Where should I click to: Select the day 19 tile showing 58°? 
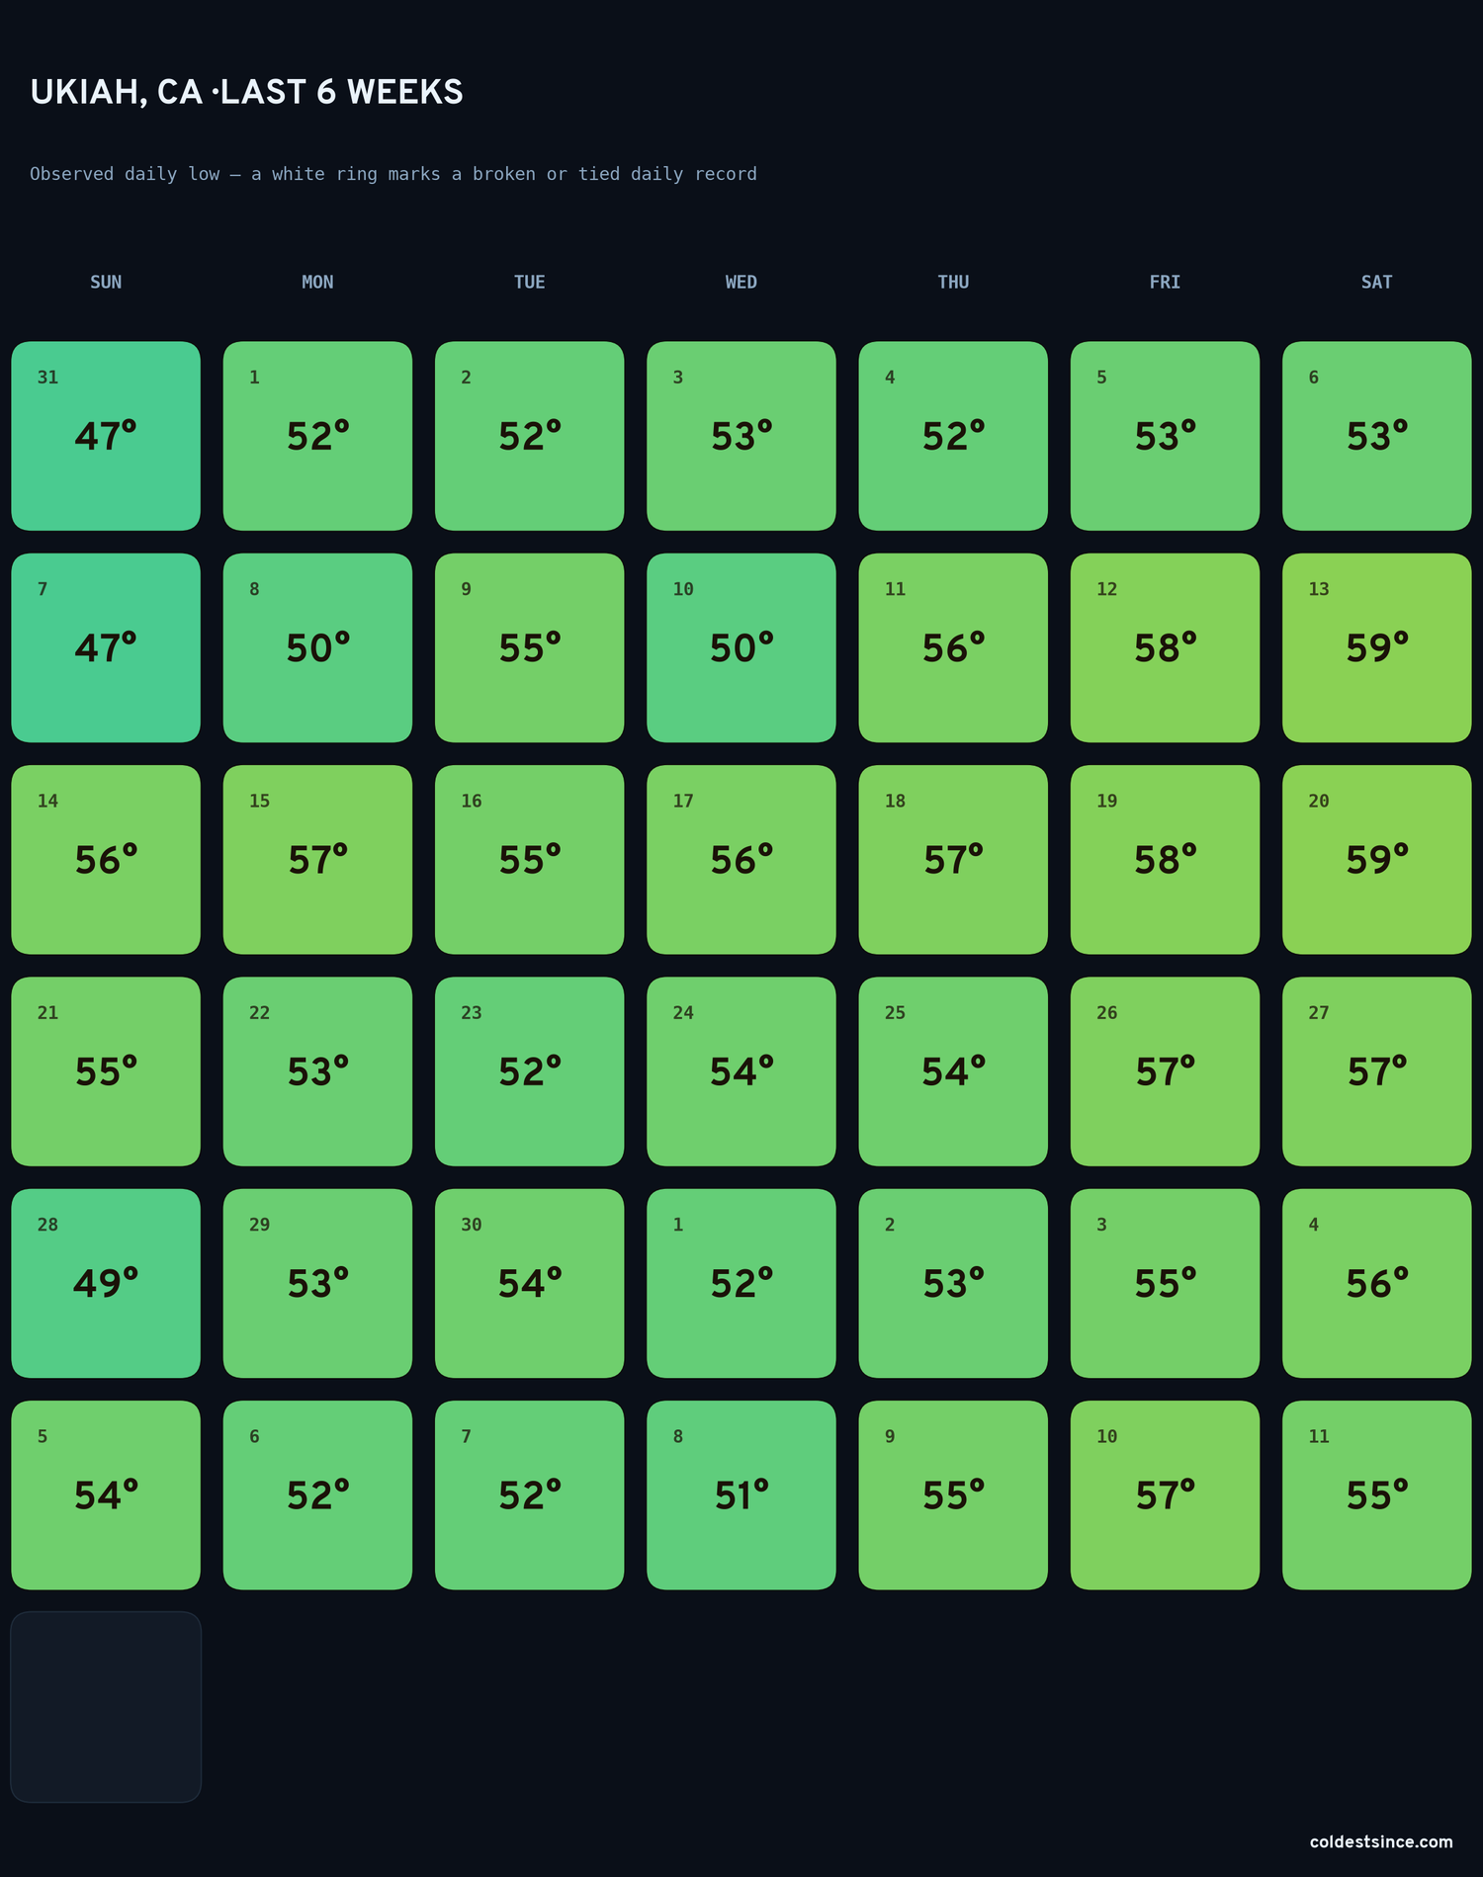tap(1165, 859)
